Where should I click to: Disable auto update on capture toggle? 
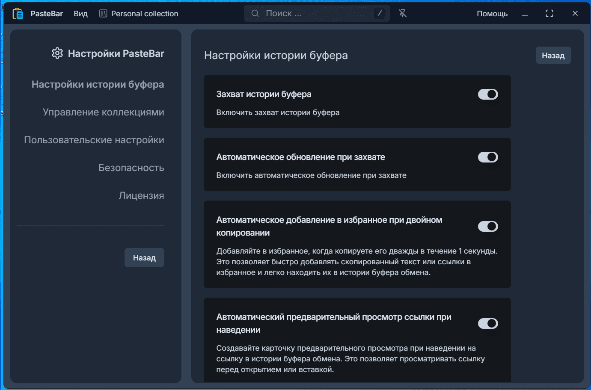[488, 157]
